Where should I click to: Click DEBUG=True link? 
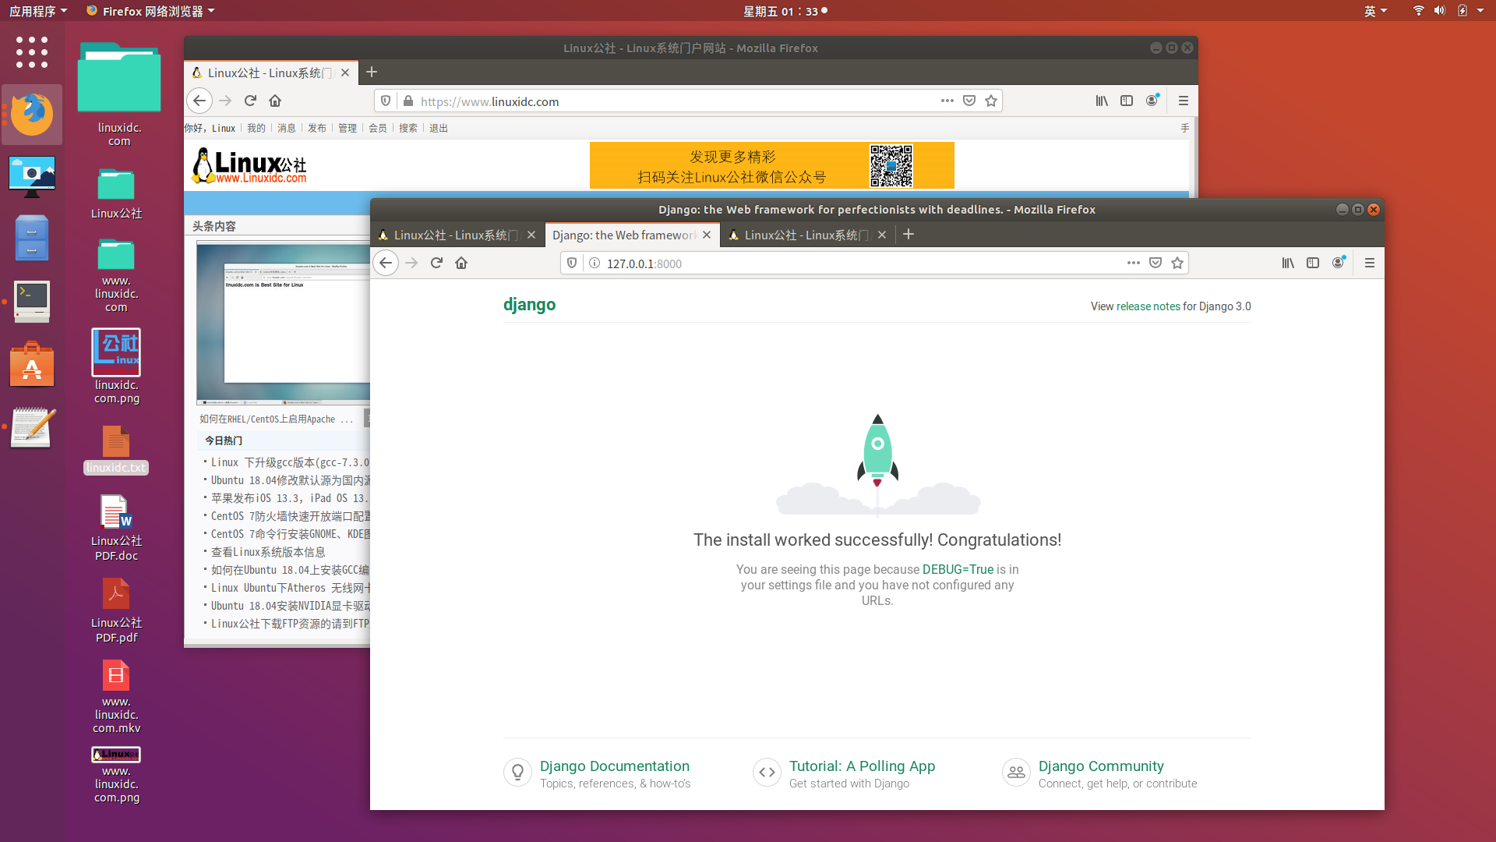pyautogui.click(x=958, y=570)
